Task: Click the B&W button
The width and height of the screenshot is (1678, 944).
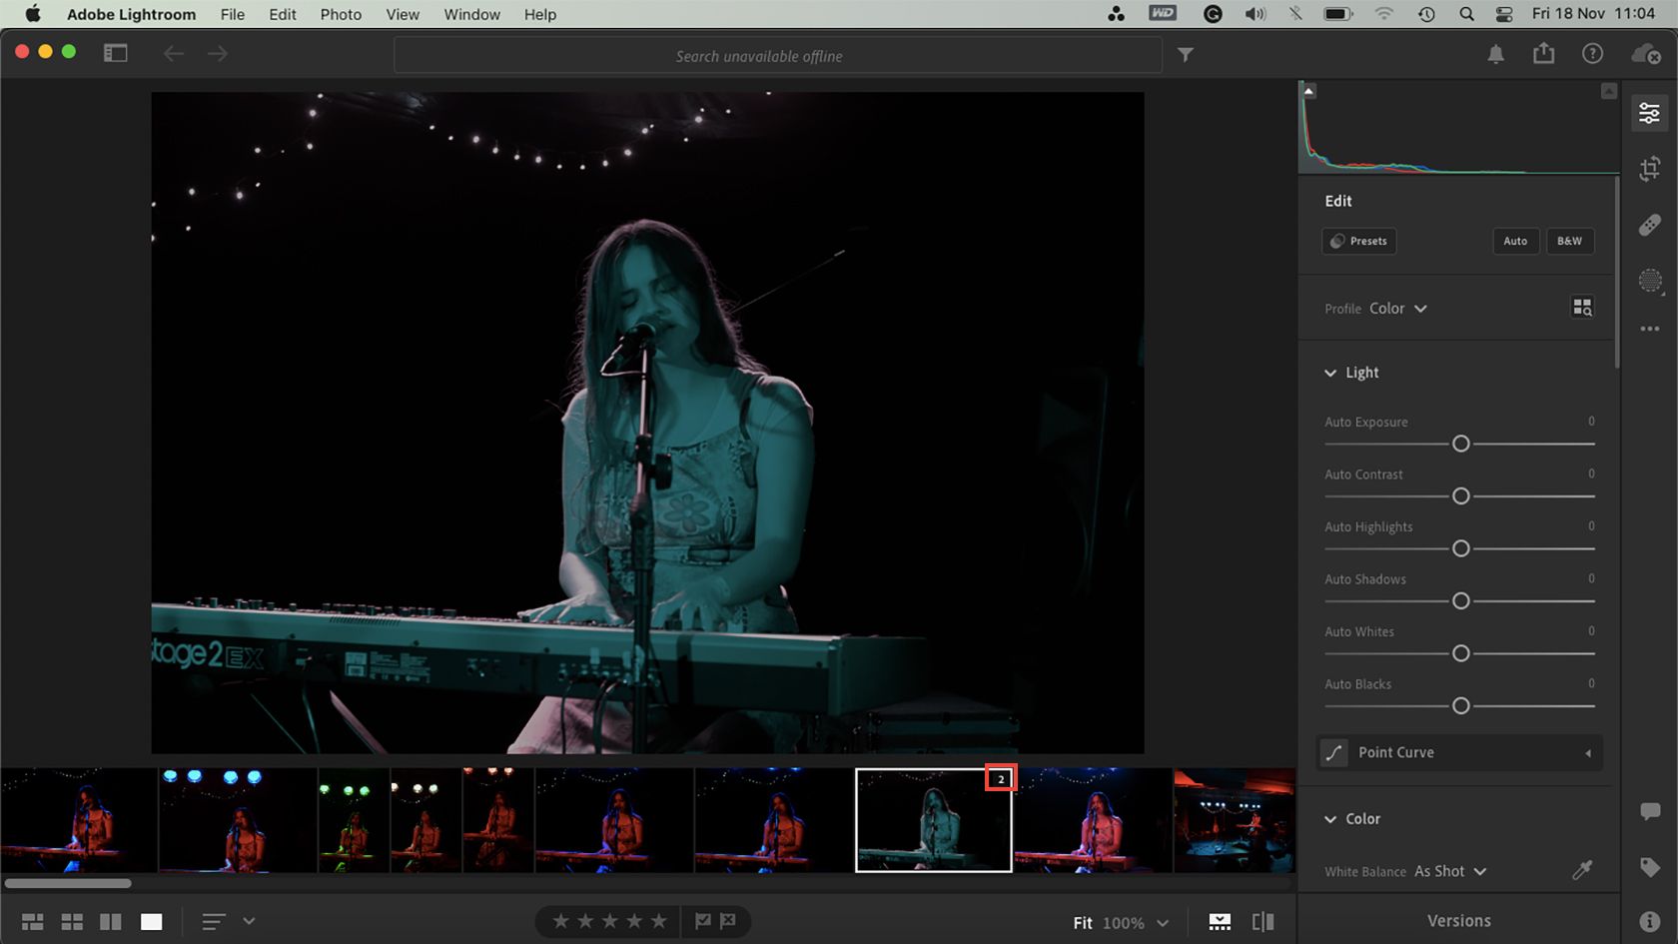Action: coord(1569,241)
